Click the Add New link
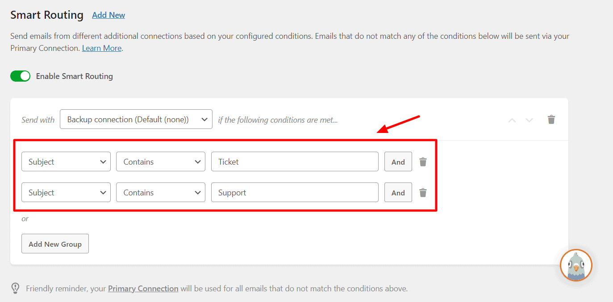This screenshot has height=302, width=613. click(108, 15)
